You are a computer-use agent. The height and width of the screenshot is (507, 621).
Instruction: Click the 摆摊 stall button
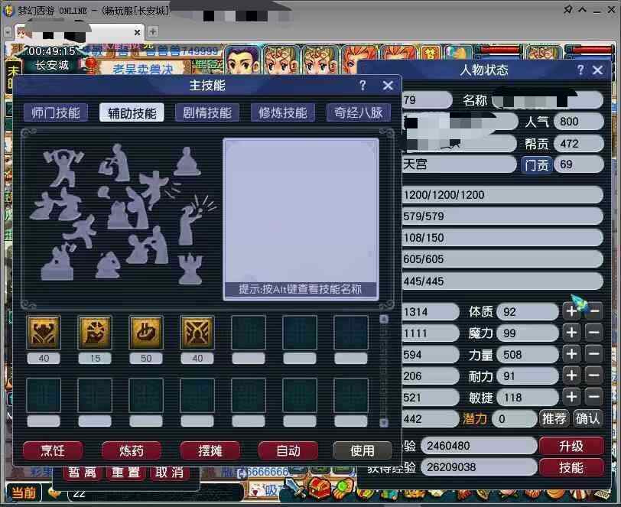click(x=210, y=450)
